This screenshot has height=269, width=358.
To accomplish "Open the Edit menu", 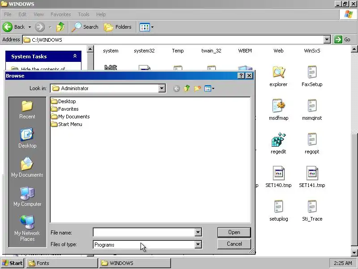I will click(x=22, y=14).
